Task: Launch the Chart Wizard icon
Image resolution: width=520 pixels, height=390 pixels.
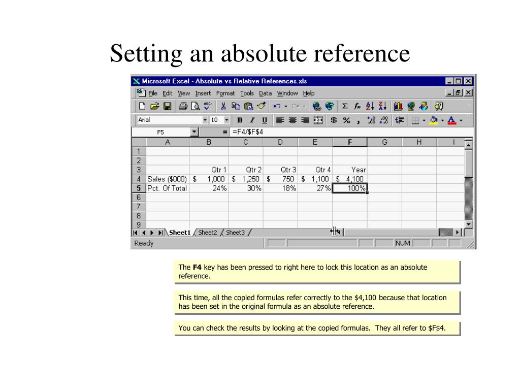Action: pyautogui.click(x=398, y=106)
